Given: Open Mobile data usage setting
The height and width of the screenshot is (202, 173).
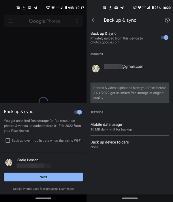Looking at the screenshot, I should (x=129, y=127).
